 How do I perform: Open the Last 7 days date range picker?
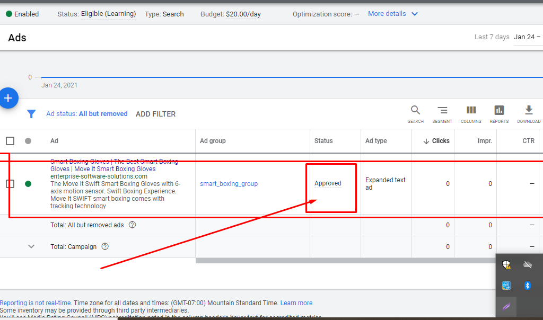click(507, 37)
